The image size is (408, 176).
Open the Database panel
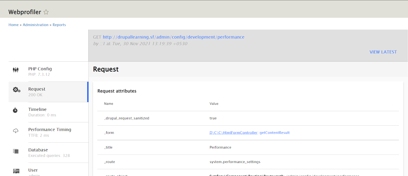pyautogui.click(x=48, y=153)
